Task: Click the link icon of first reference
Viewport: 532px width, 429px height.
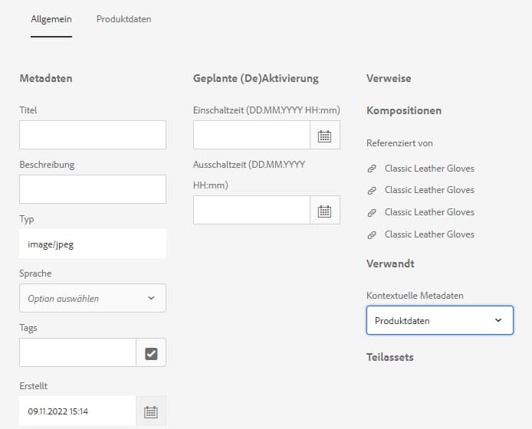Action: tap(373, 169)
